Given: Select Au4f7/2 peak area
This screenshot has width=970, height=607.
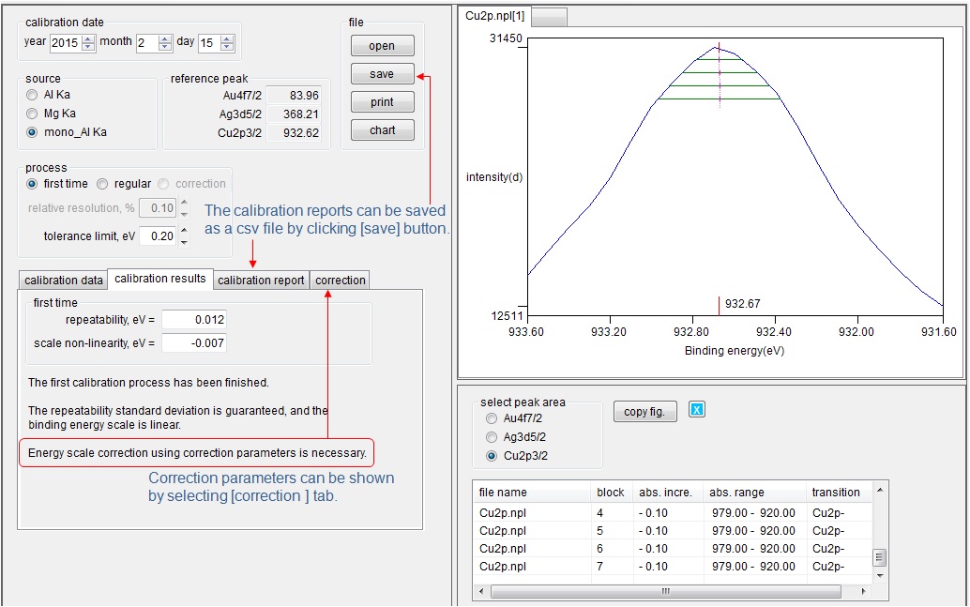Looking at the screenshot, I should (491, 418).
